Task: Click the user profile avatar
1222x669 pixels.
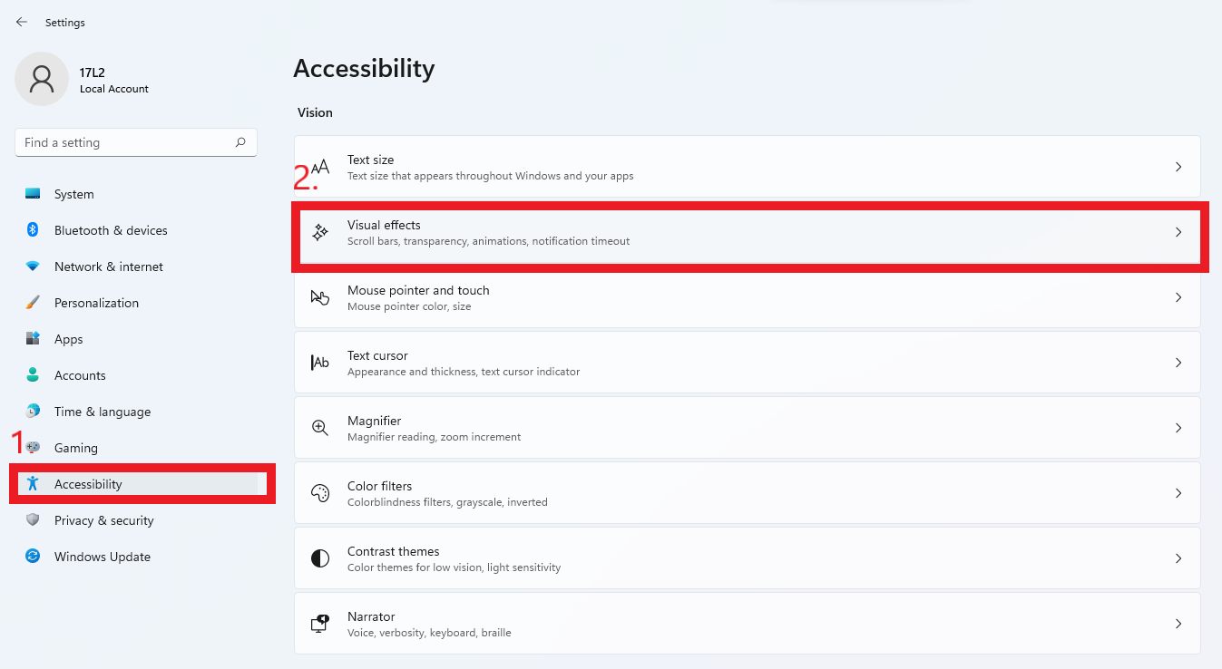Action: coord(42,79)
